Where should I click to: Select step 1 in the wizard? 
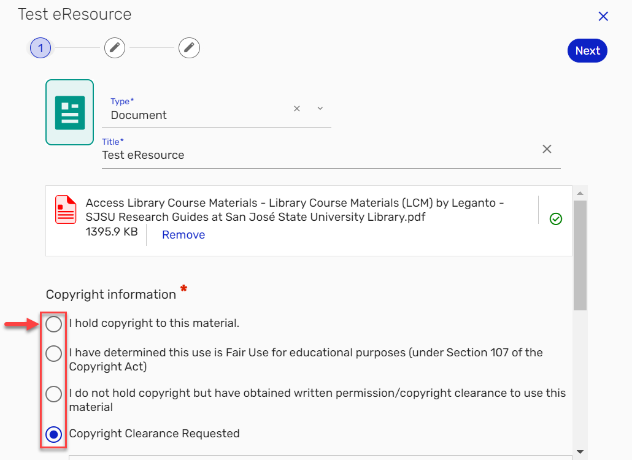click(x=40, y=48)
